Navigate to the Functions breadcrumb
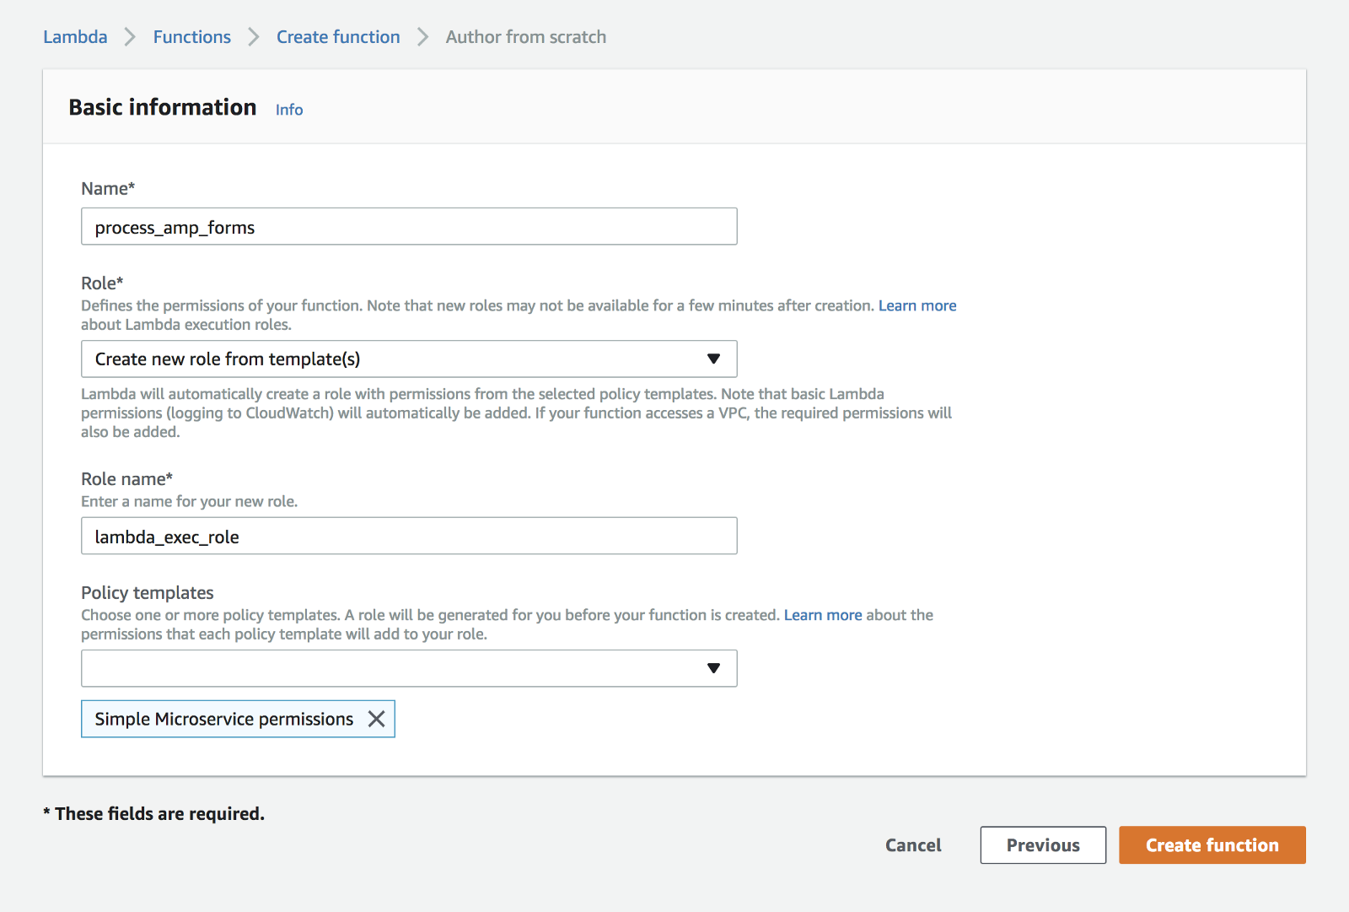Viewport: 1349px width, 912px height. point(191,37)
